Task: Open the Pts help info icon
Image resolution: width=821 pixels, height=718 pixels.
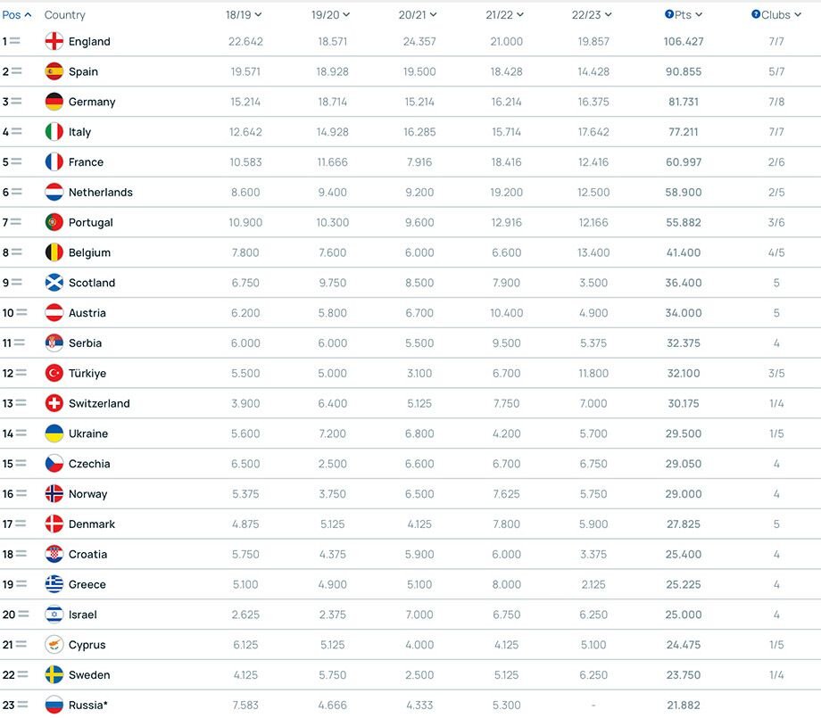Action: click(x=669, y=14)
